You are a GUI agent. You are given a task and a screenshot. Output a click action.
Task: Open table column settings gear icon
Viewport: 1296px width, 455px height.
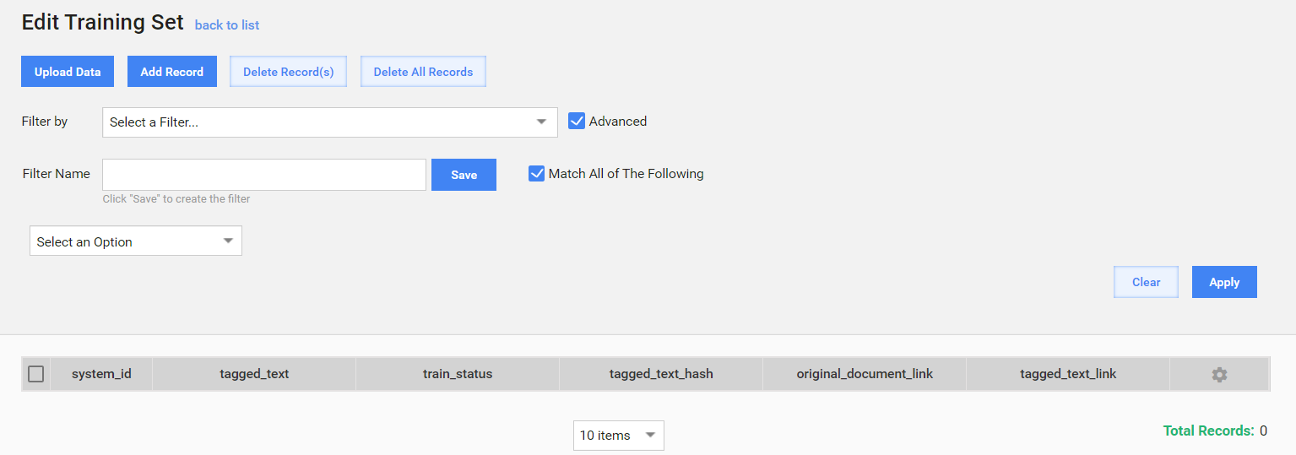point(1219,374)
